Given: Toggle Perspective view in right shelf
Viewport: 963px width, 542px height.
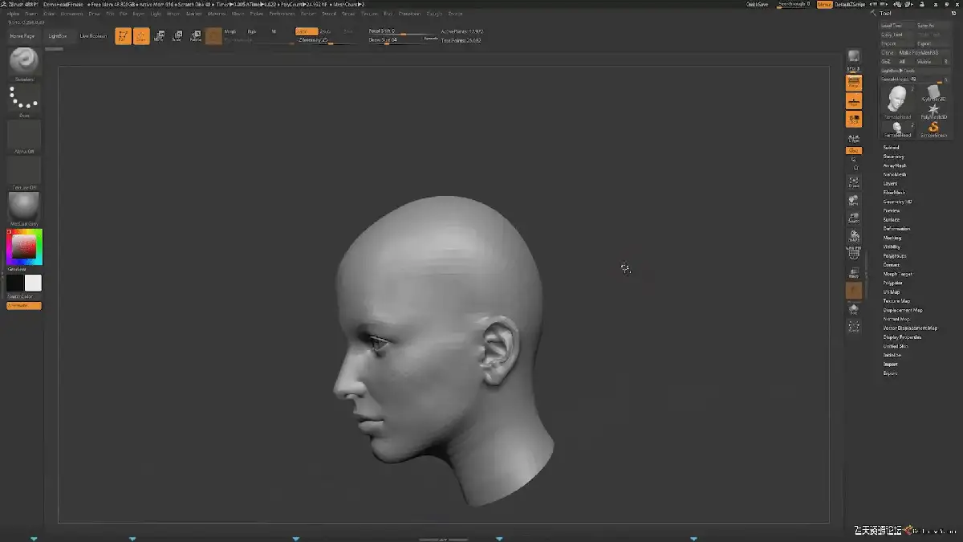Looking at the screenshot, I should pos(854,83).
